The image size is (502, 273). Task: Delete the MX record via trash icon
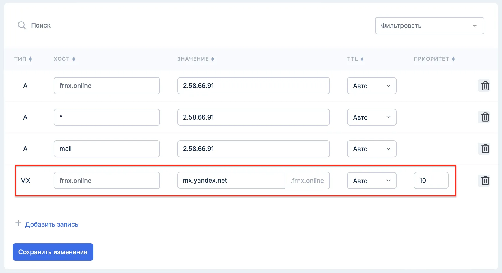pyautogui.click(x=485, y=181)
